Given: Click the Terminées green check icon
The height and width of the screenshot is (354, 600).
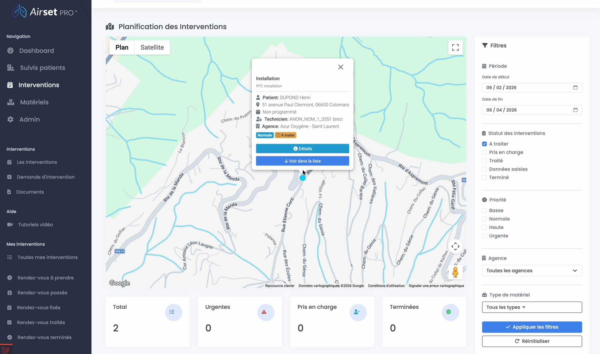Looking at the screenshot, I should (449, 312).
